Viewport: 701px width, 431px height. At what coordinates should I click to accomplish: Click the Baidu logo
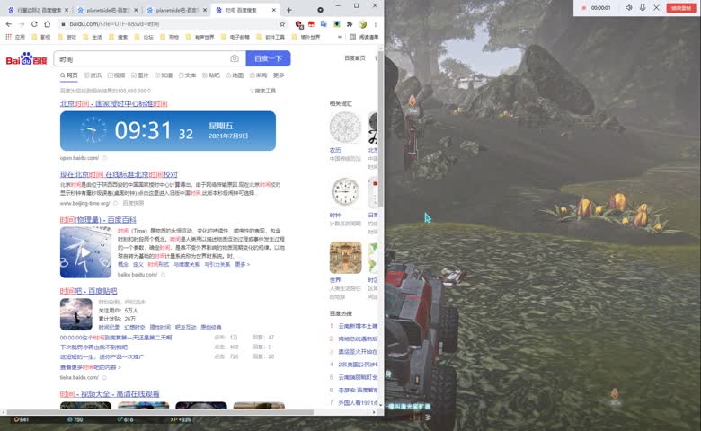[x=25, y=59]
